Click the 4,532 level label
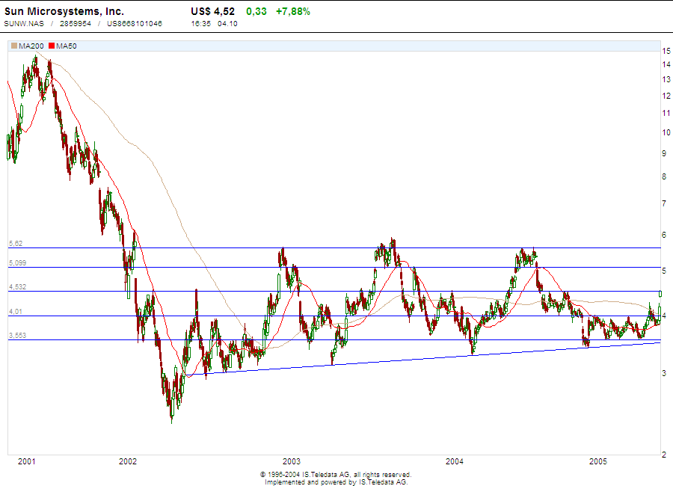The height and width of the screenshot is (486, 673). 18,287
